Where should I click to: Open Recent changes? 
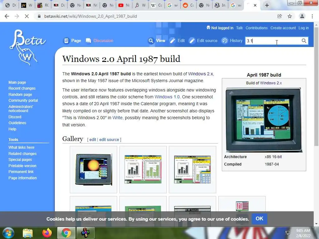tap(22, 88)
